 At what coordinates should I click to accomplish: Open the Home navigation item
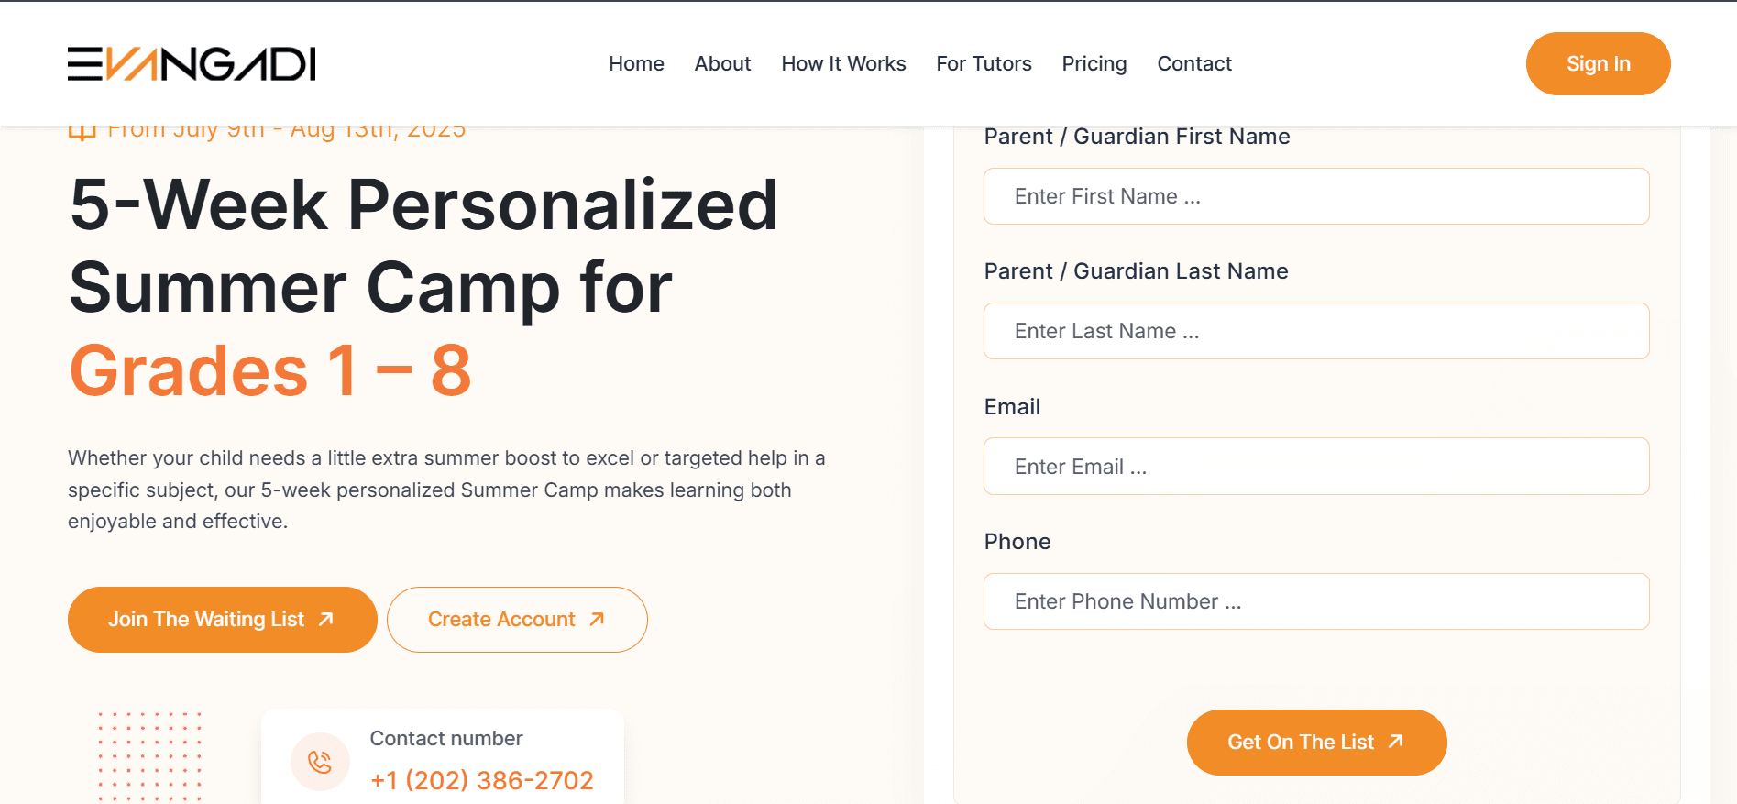point(636,63)
